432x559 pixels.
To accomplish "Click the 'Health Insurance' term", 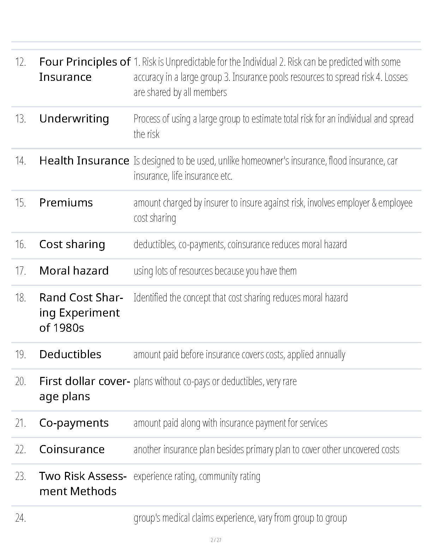I will (84, 161).
